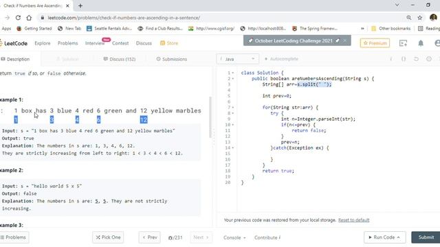This screenshot has width=440, height=247.
Task: Open the Contest nav item
Action: pyautogui.click(x=120, y=43)
